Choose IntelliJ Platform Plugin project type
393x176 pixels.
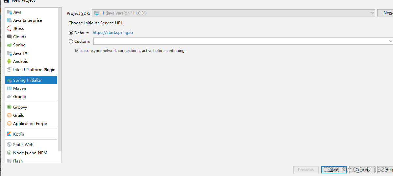point(31,69)
